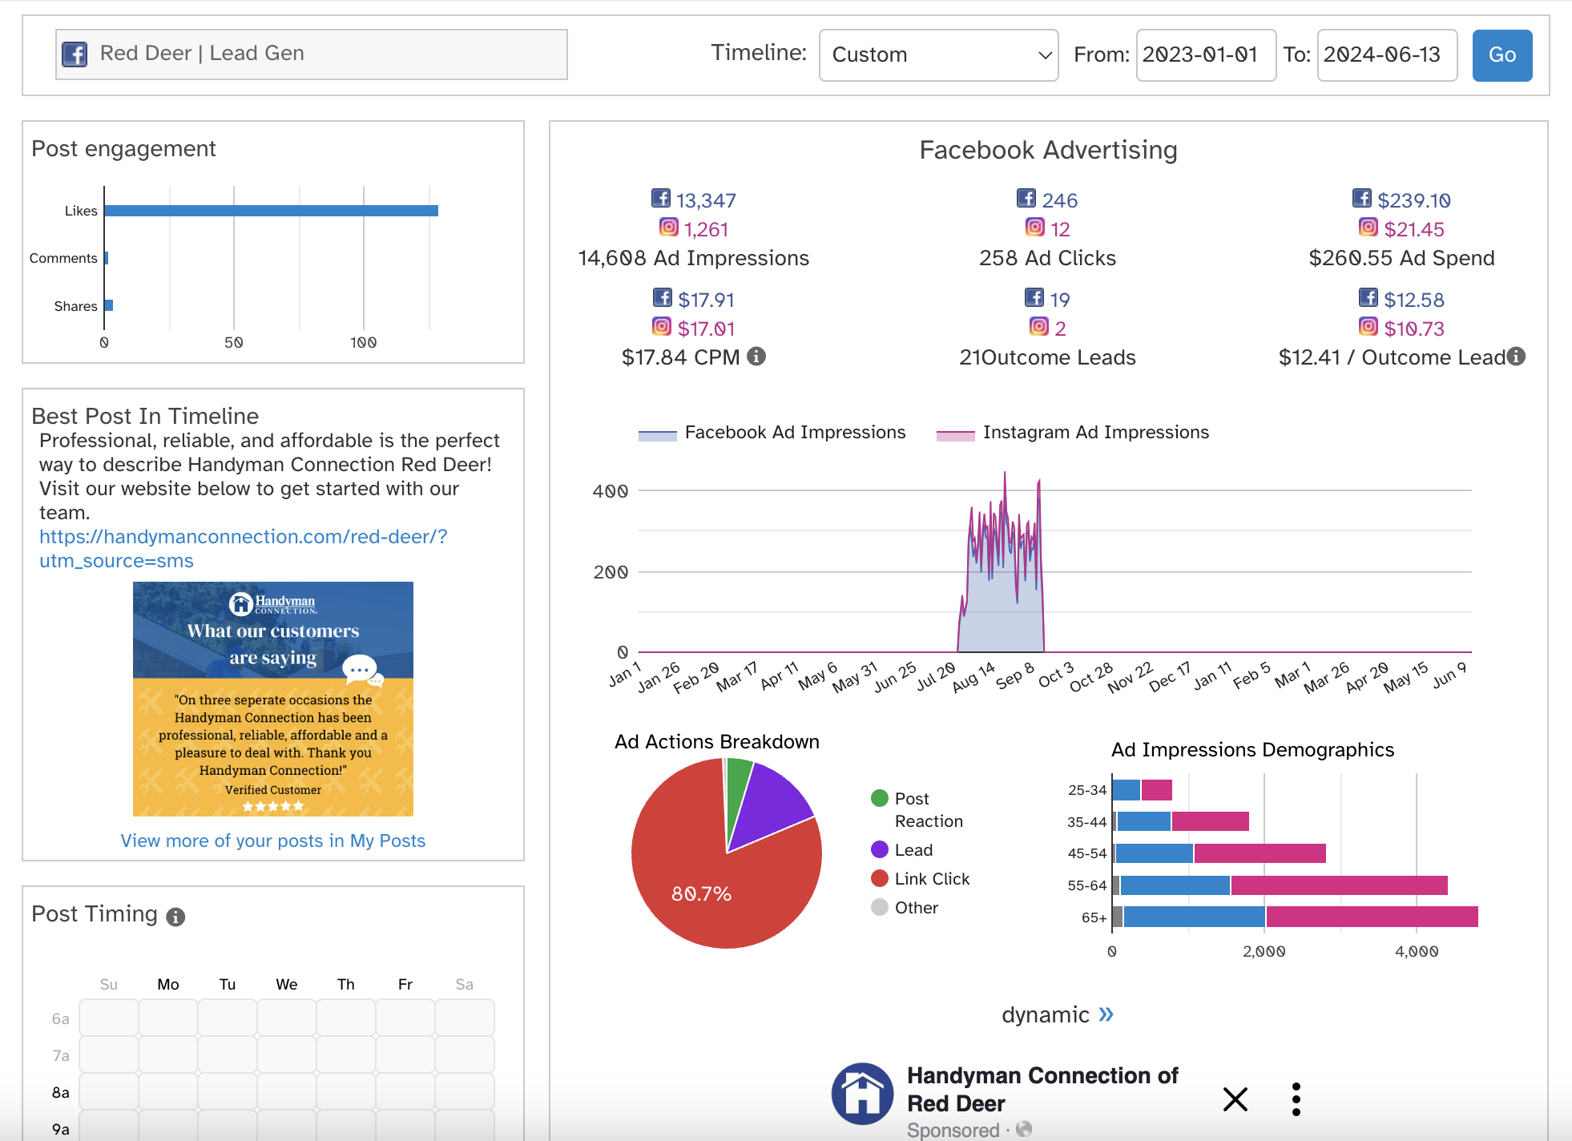Click the 65+ demographics bar

[x=1295, y=917]
